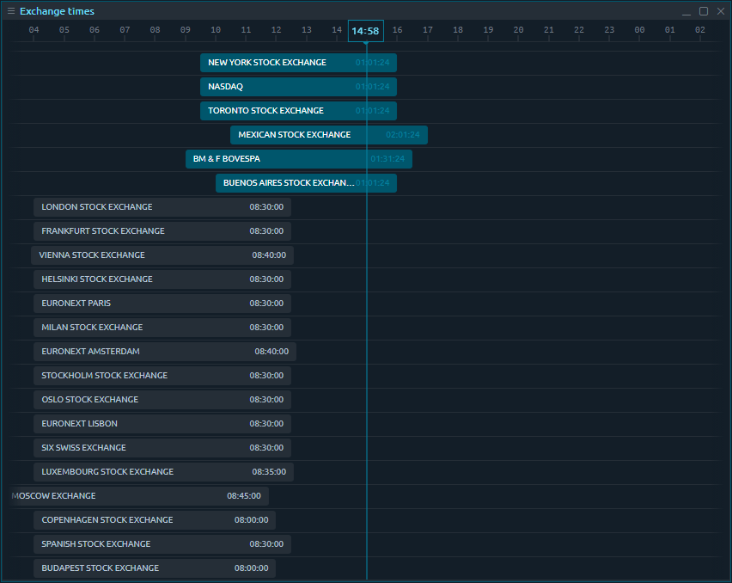The height and width of the screenshot is (583, 732).
Task: Click the Vienna Stock Exchange row
Action: (162, 255)
